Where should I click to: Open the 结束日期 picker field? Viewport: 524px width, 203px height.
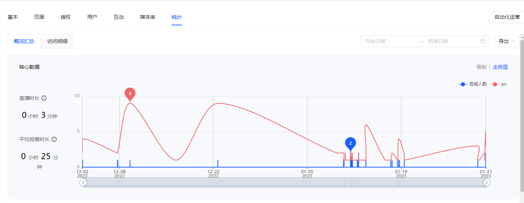(452, 41)
